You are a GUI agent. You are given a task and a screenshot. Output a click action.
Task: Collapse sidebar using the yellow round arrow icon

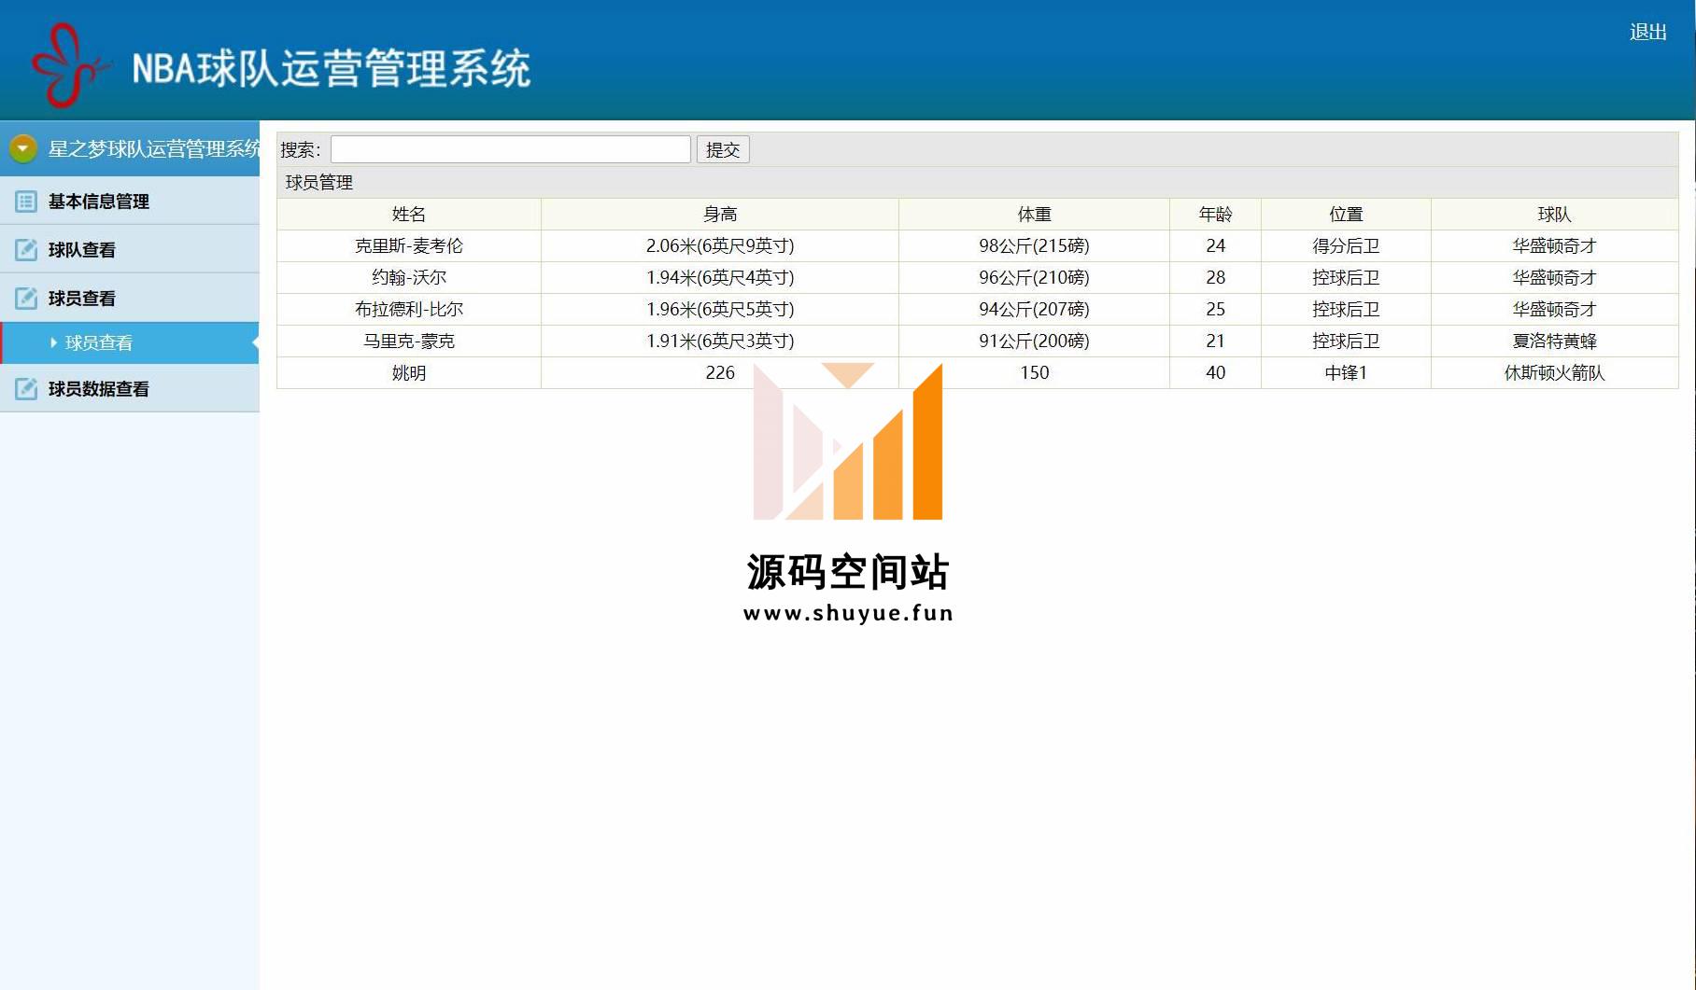coord(22,148)
